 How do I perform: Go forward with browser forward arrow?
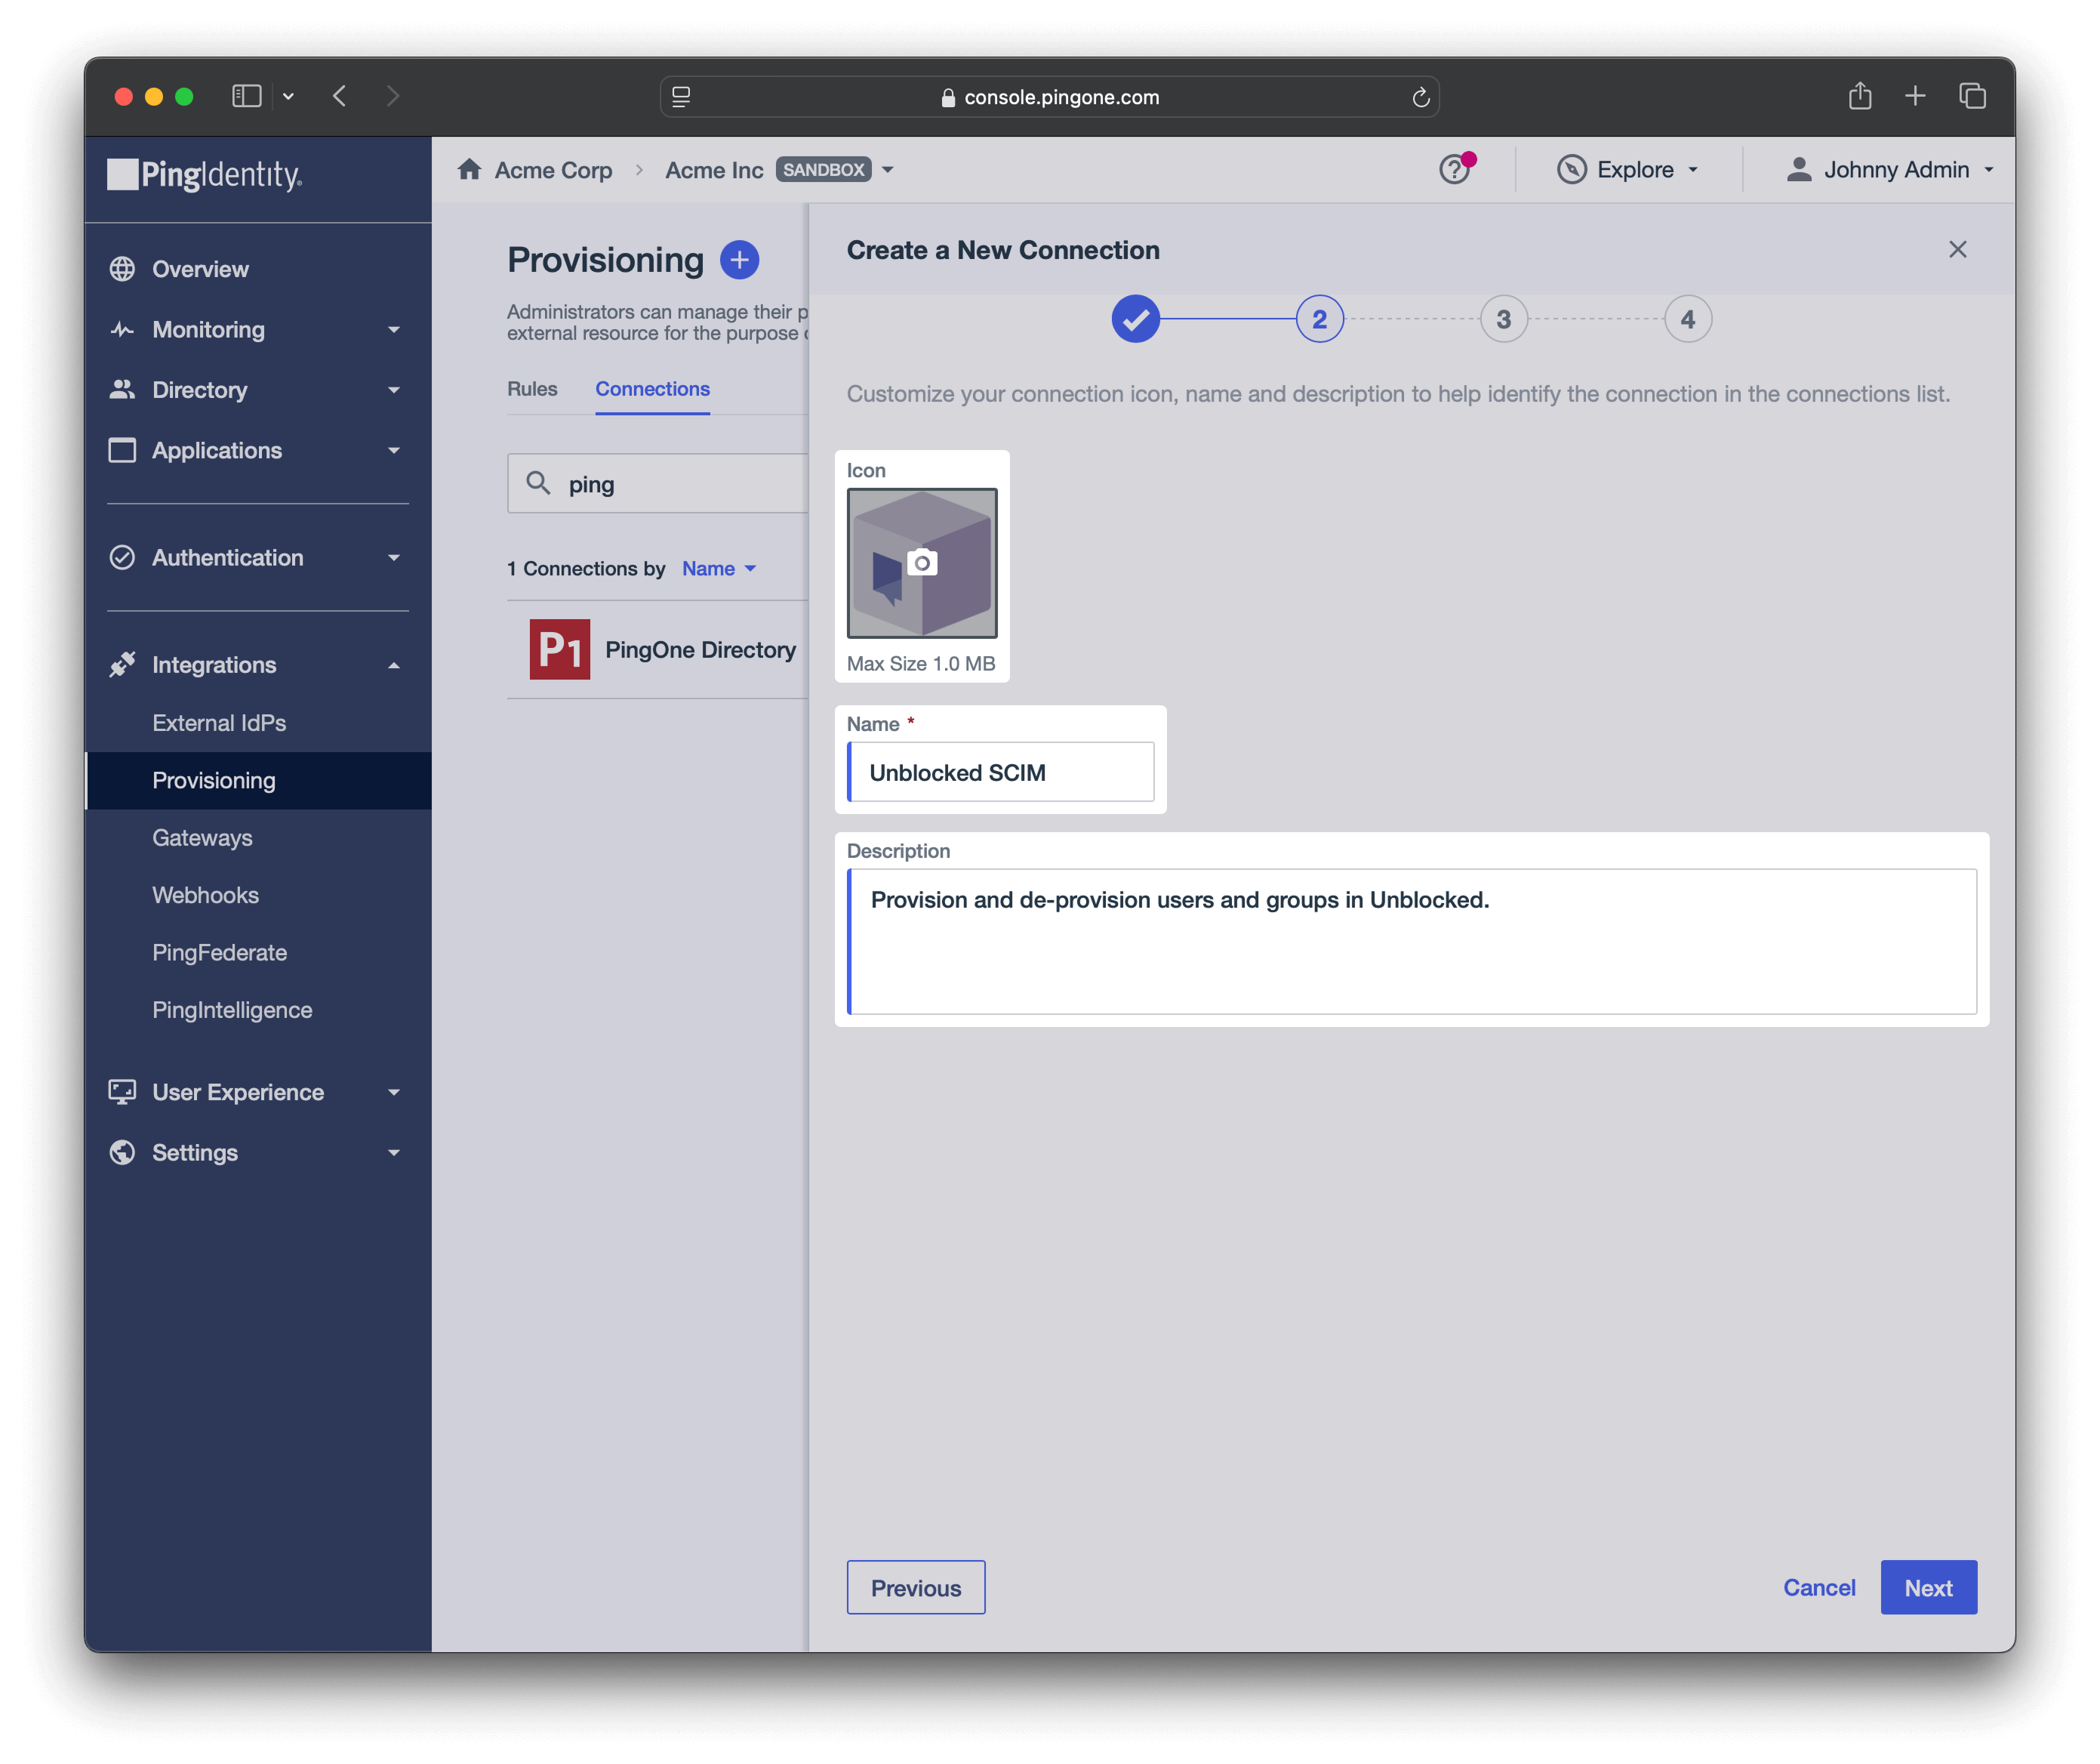392,96
